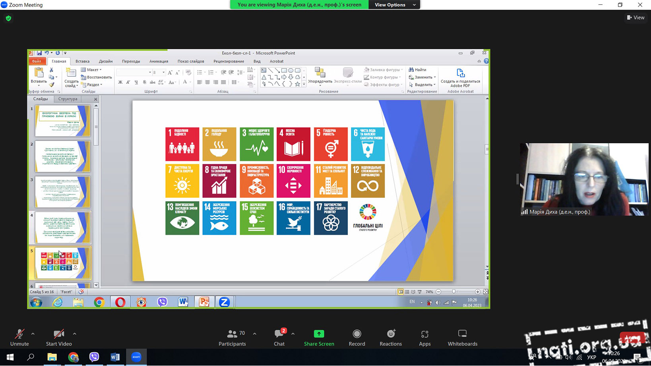Toggle Strikethrough (abc) formatting
The width and height of the screenshot is (651, 366).
click(152, 82)
